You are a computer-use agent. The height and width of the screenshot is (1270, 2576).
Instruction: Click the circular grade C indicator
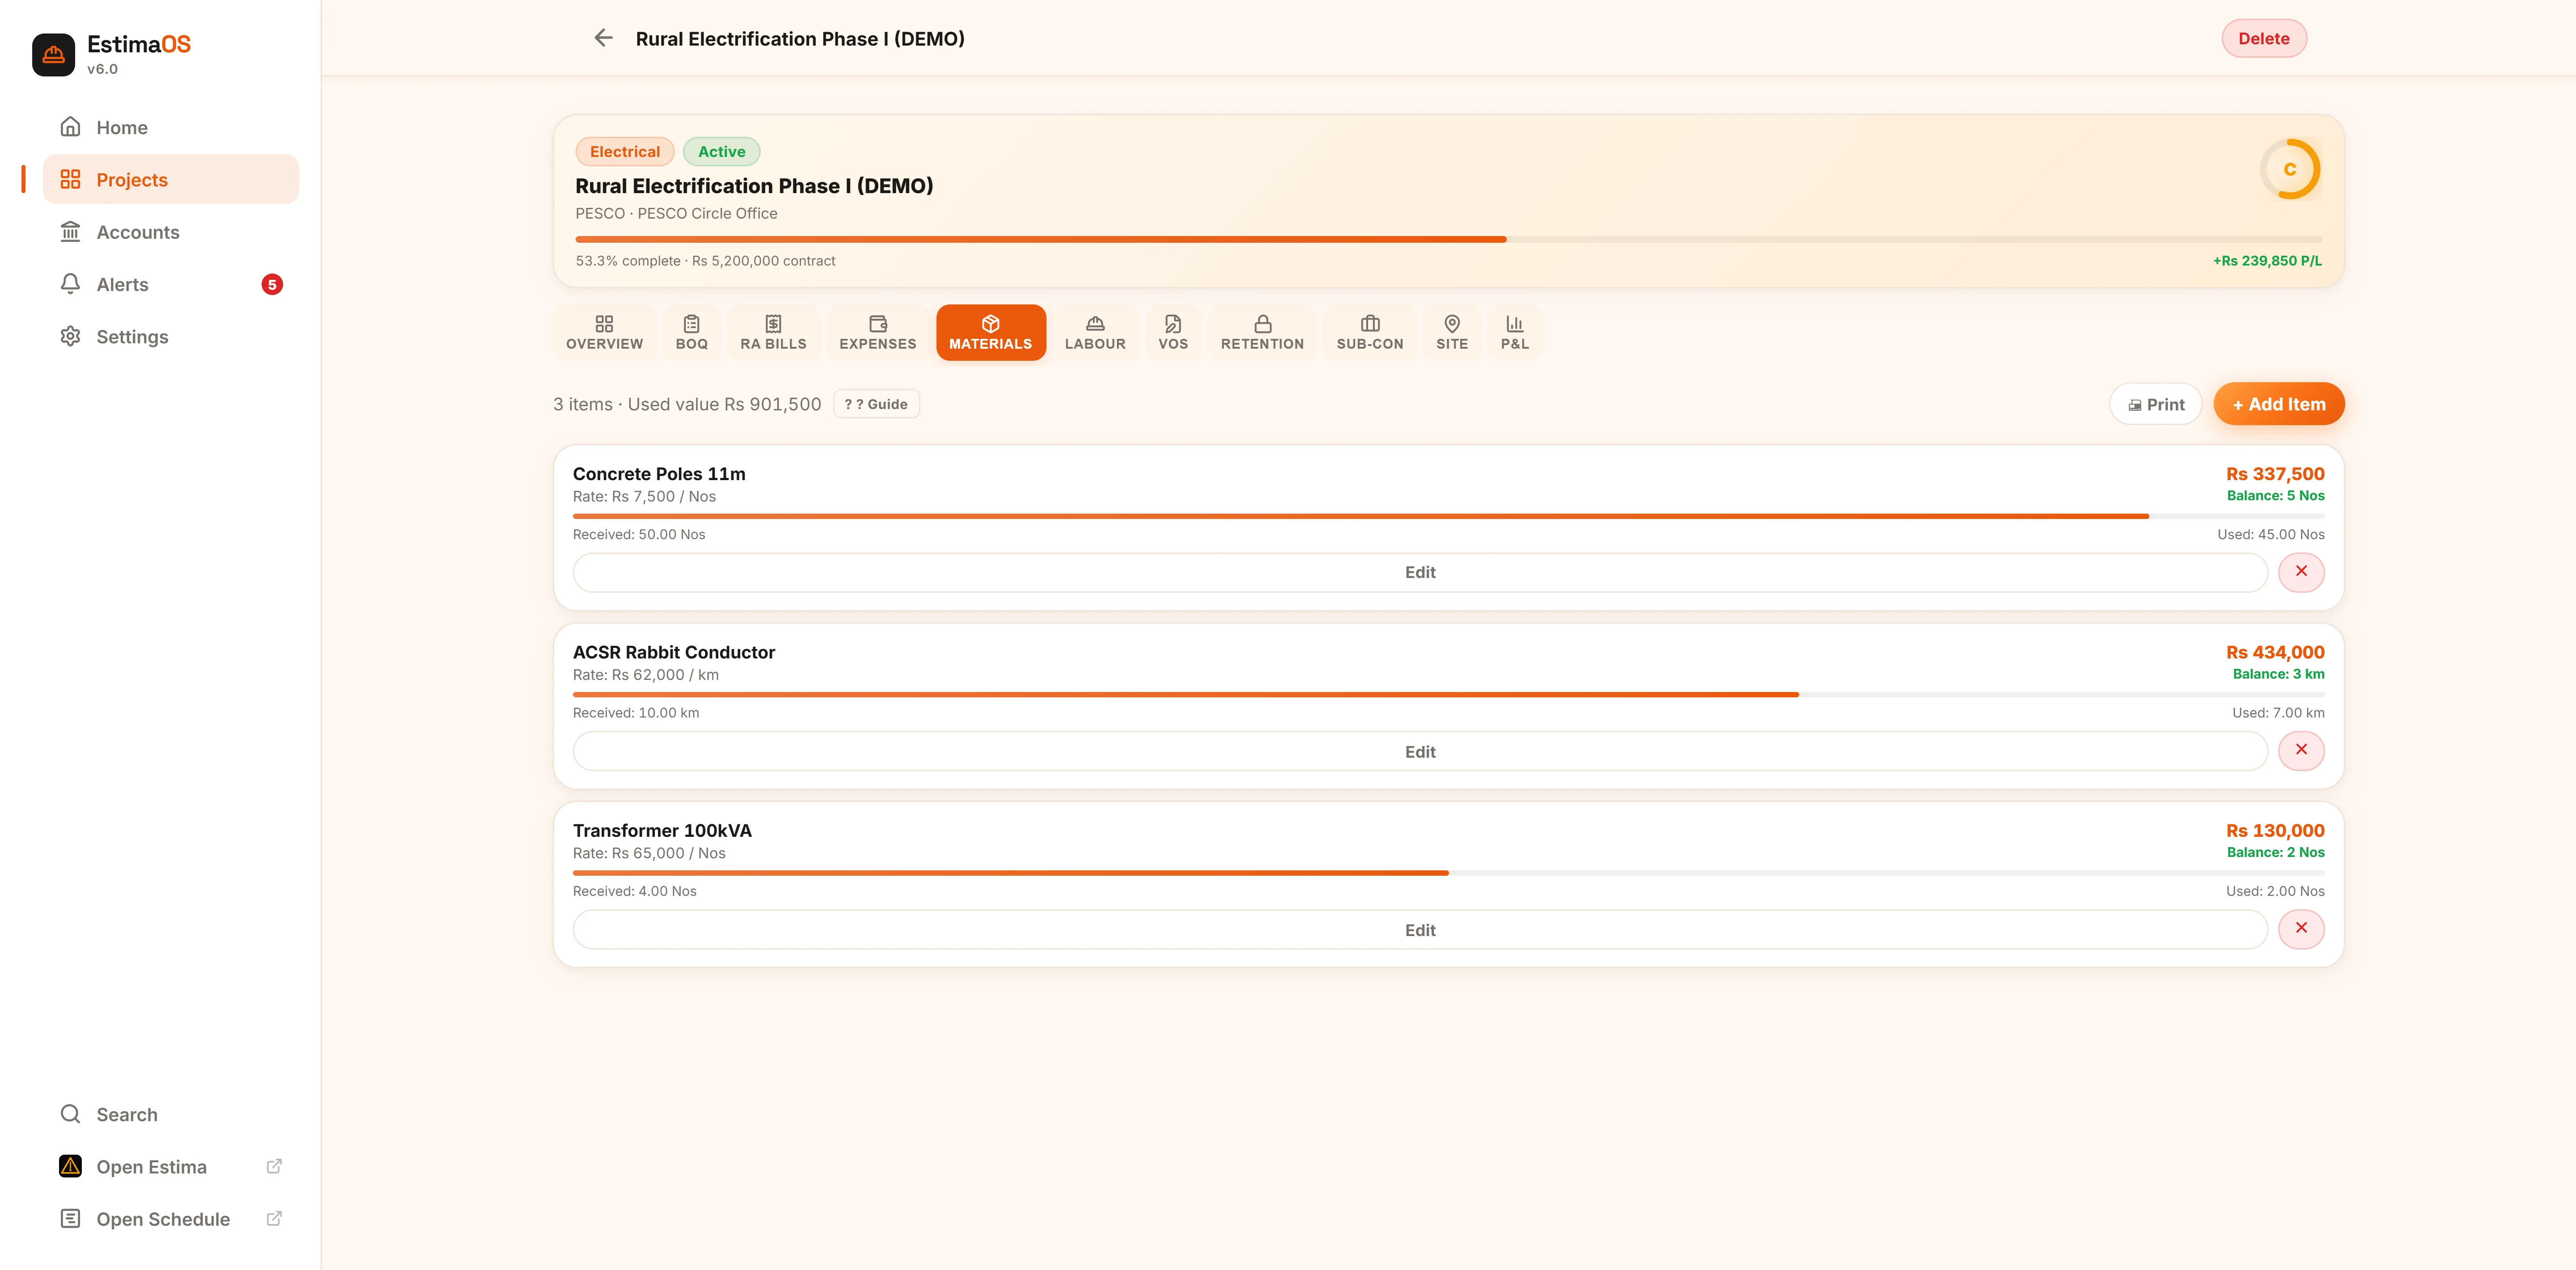pyautogui.click(x=2290, y=169)
